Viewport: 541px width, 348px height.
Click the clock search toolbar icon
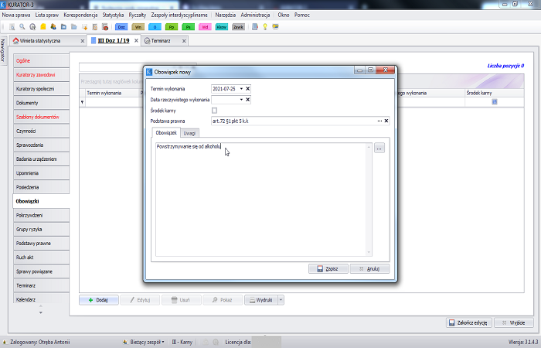point(32,27)
